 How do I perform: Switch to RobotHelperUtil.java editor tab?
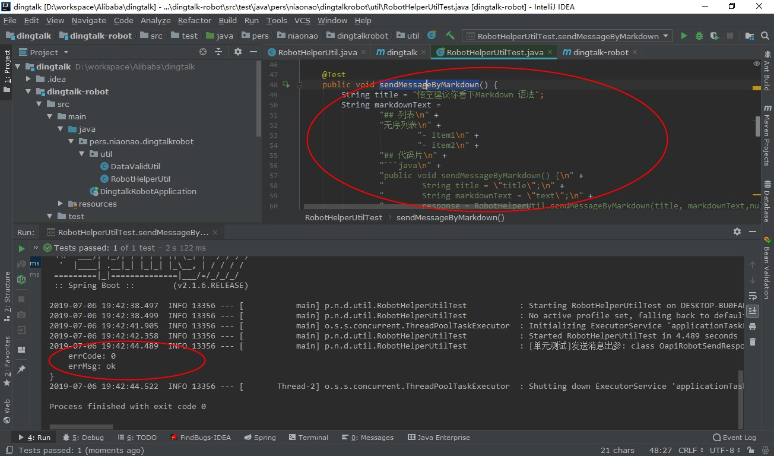click(x=318, y=52)
